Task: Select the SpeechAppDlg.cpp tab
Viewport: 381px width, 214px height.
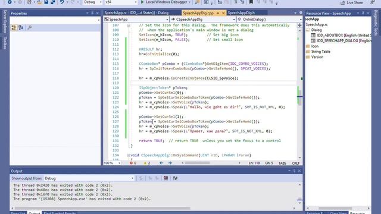Action: click(198, 13)
